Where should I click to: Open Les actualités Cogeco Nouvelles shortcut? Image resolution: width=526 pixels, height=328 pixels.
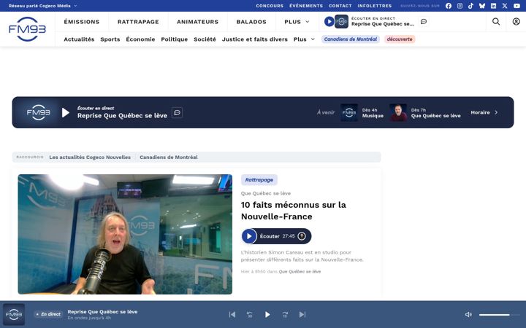90,157
